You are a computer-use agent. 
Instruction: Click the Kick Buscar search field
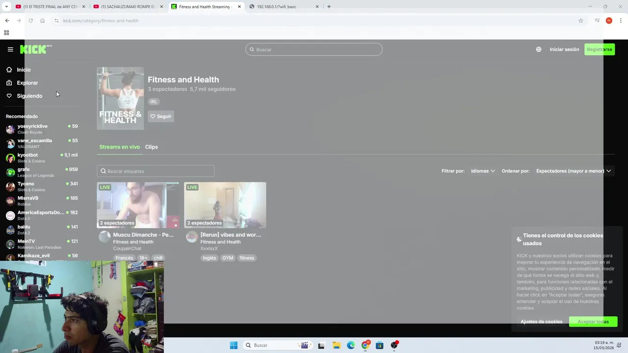tap(314, 50)
